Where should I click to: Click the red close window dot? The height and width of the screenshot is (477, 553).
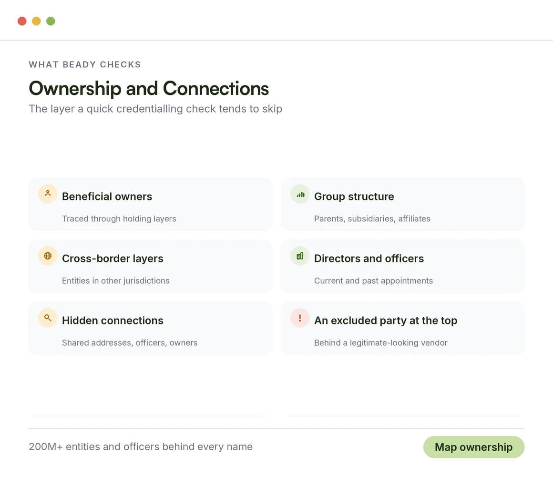point(22,21)
